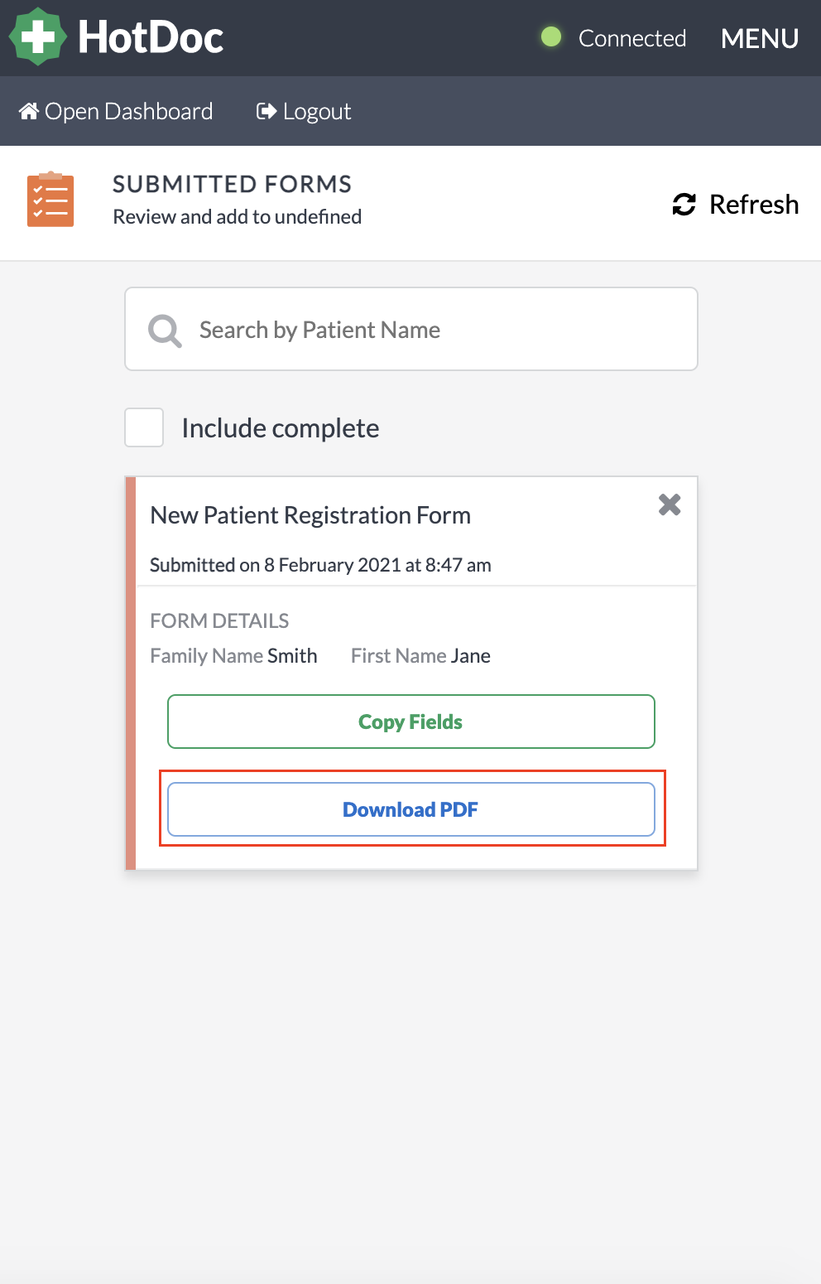The width and height of the screenshot is (821, 1284).
Task: Click the orange clipboard submitted forms icon
Action: click(50, 199)
